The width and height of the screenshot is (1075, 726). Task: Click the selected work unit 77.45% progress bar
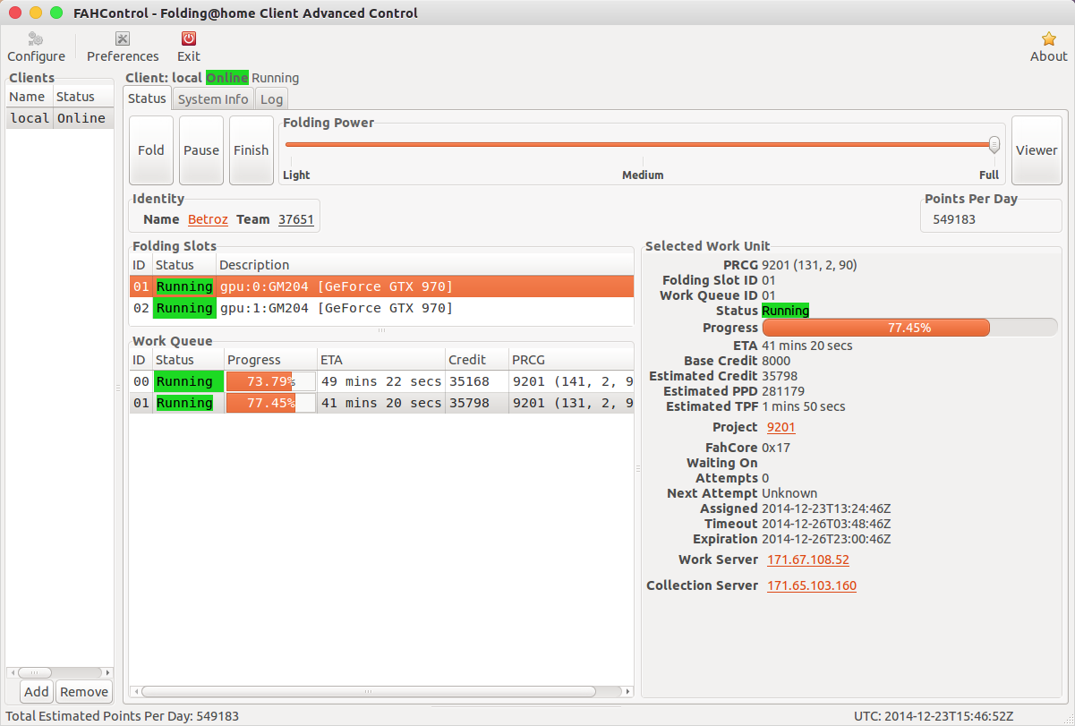tap(909, 328)
